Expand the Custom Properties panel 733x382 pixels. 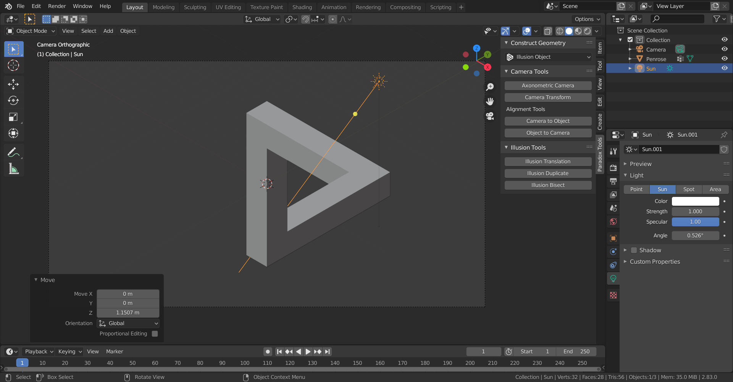(655, 262)
